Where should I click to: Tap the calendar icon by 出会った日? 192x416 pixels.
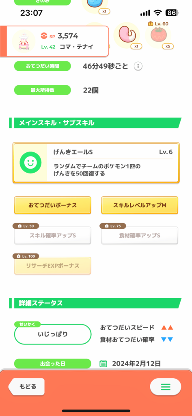point(103,364)
